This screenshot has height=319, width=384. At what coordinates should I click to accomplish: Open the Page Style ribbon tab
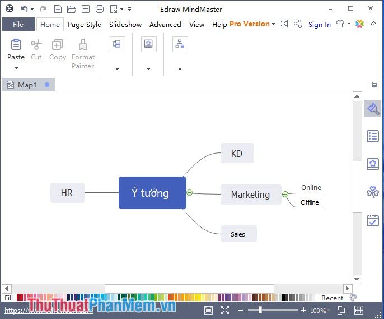pos(85,24)
